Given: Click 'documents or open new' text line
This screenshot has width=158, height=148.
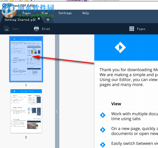Looking at the screenshot, I should tap(135, 133).
